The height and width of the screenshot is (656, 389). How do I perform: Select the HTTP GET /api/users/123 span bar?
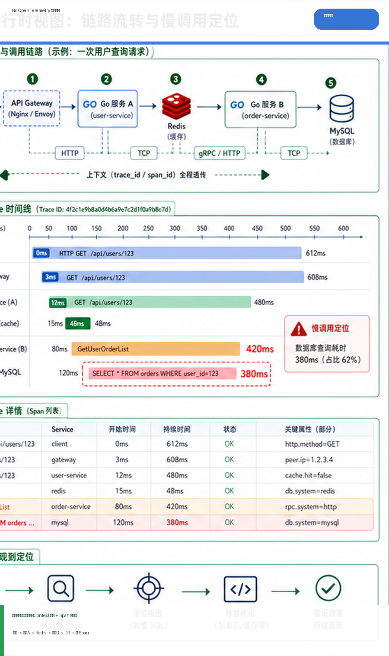point(166,253)
